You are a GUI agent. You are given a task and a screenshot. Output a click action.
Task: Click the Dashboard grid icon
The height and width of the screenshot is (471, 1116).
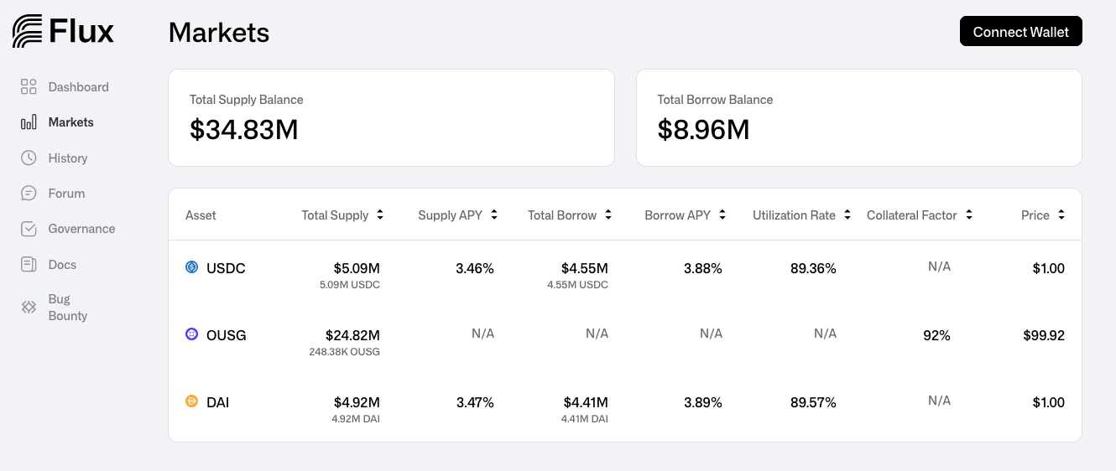tap(29, 86)
